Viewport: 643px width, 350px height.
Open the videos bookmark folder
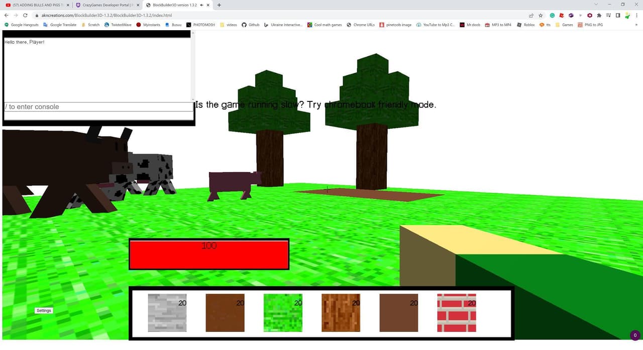pos(229,25)
